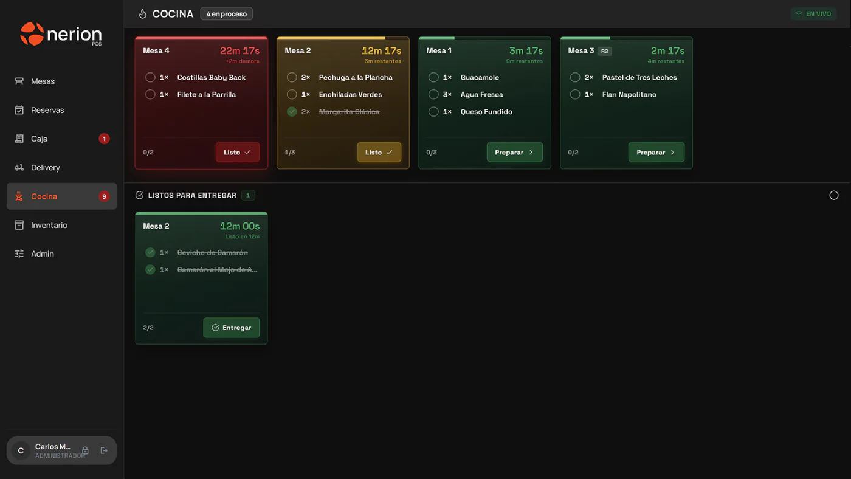This screenshot has width=851, height=479.
Task: Click the Delivery scooter icon in sidebar
Action: (19, 168)
